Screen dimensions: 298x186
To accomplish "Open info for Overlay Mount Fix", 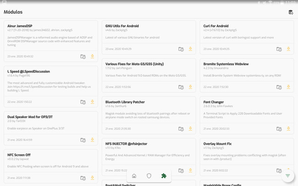I will (x=279, y=171).
